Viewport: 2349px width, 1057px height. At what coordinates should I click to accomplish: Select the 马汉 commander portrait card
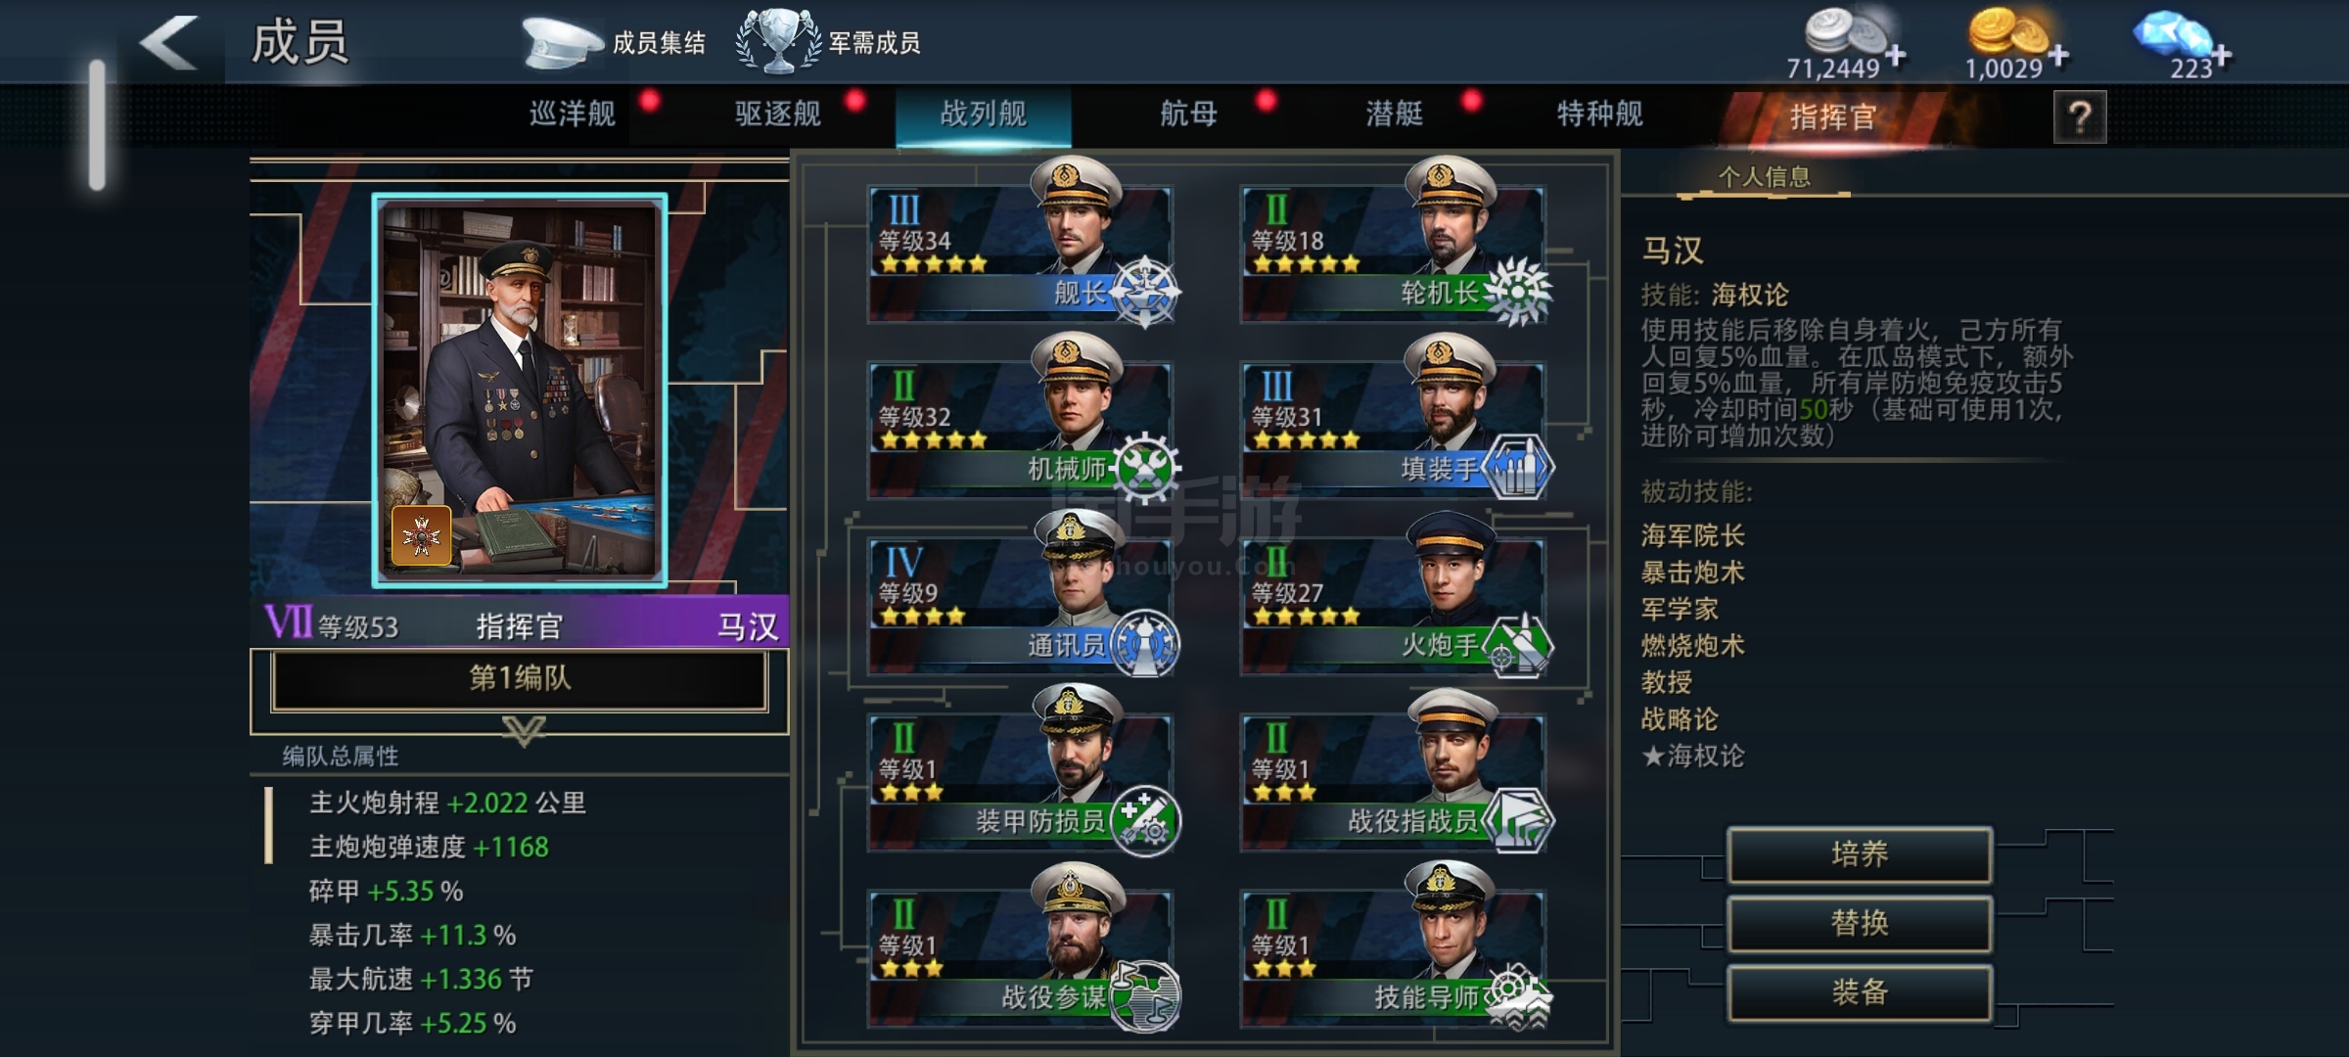tap(520, 391)
